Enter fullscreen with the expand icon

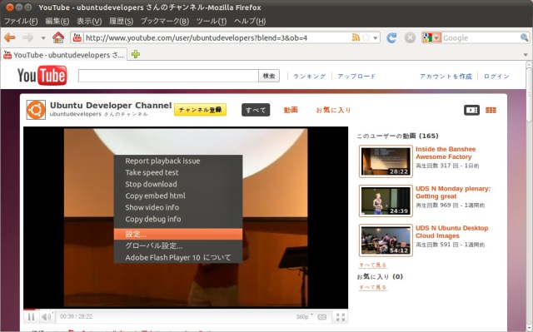click(x=341, y=317)
